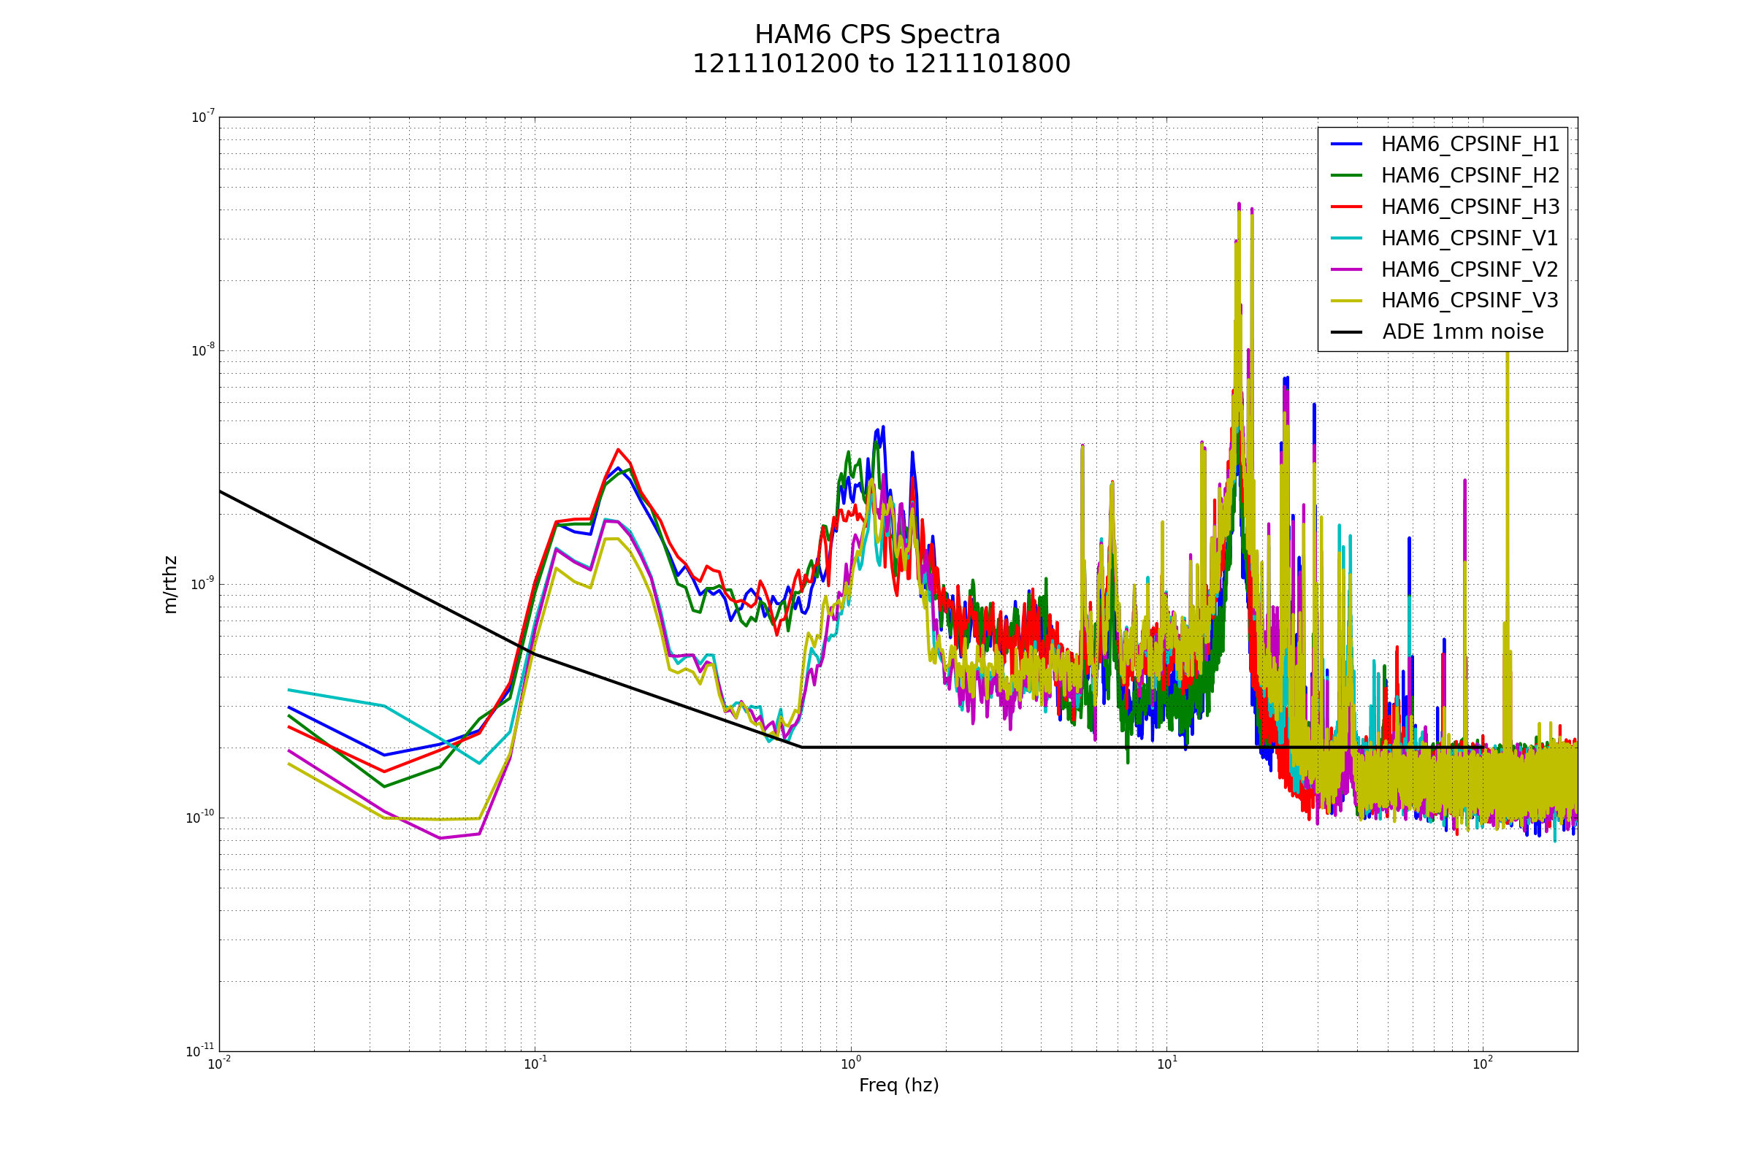This screenshot has height=1168, width=1753.
Task: Click the HAM6_CPSINF_V3 legend label
Action: tap(1469, 300)
